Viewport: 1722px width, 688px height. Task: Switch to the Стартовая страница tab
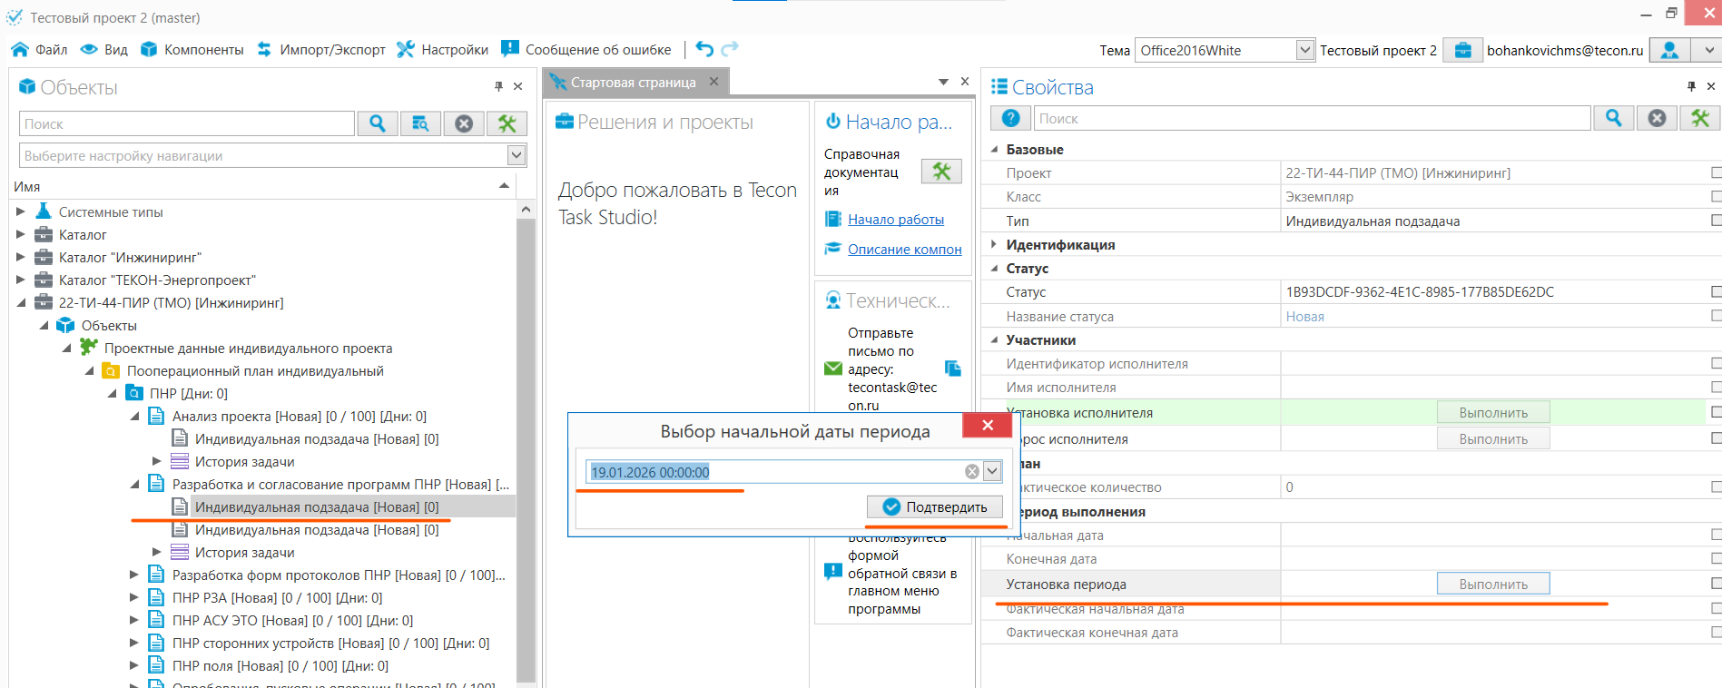tap(633, 83)
